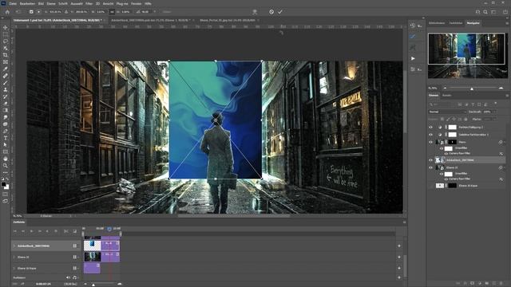
Task: Select the Zoom tool in the toolbox
Action: click(6, 166)
